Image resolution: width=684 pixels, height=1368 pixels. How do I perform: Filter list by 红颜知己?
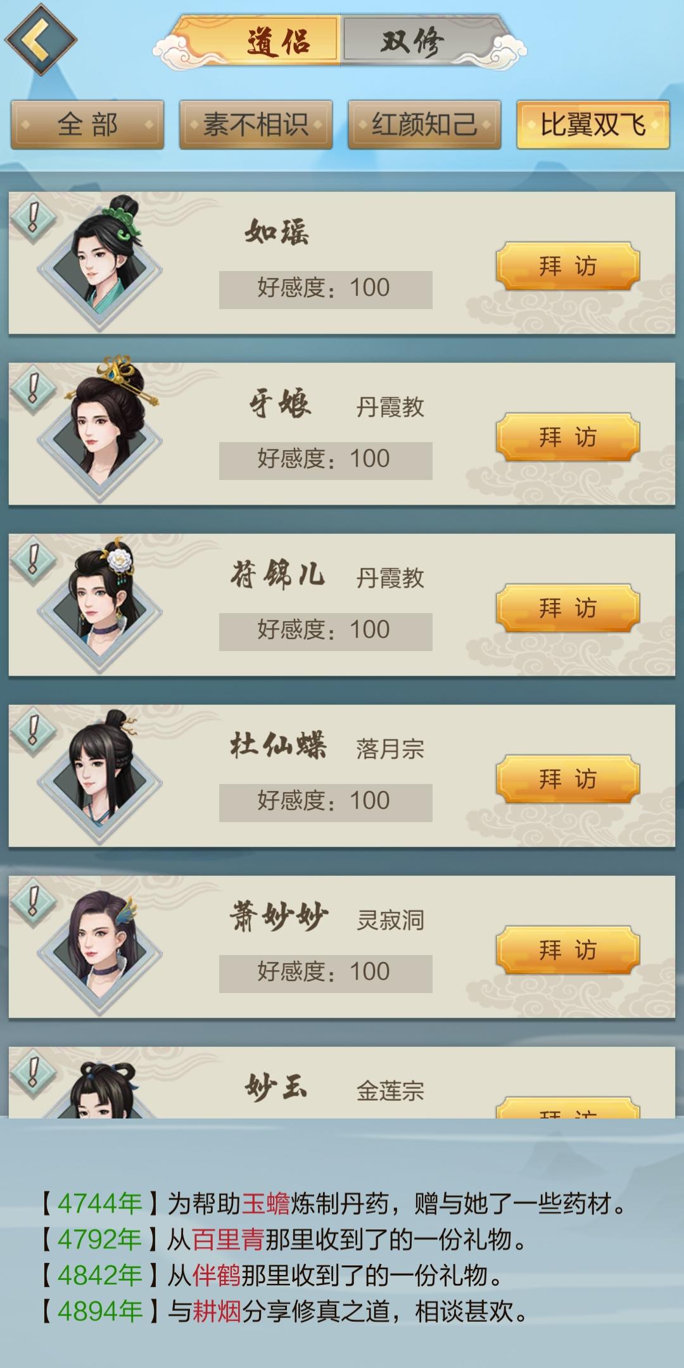click(x=424, y=125)
